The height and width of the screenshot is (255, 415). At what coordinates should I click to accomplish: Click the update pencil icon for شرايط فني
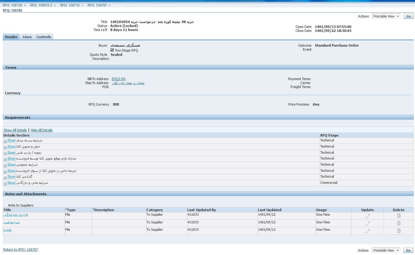pos(367,223)
